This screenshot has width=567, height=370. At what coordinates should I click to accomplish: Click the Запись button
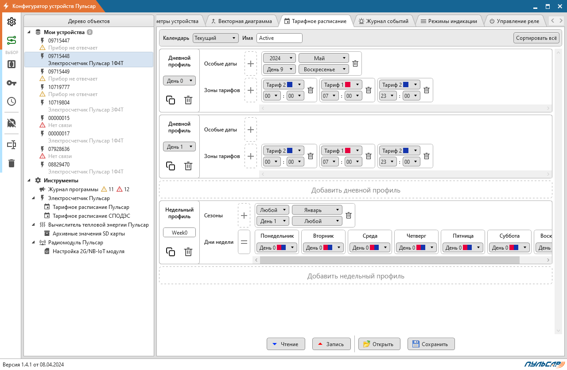331,344
